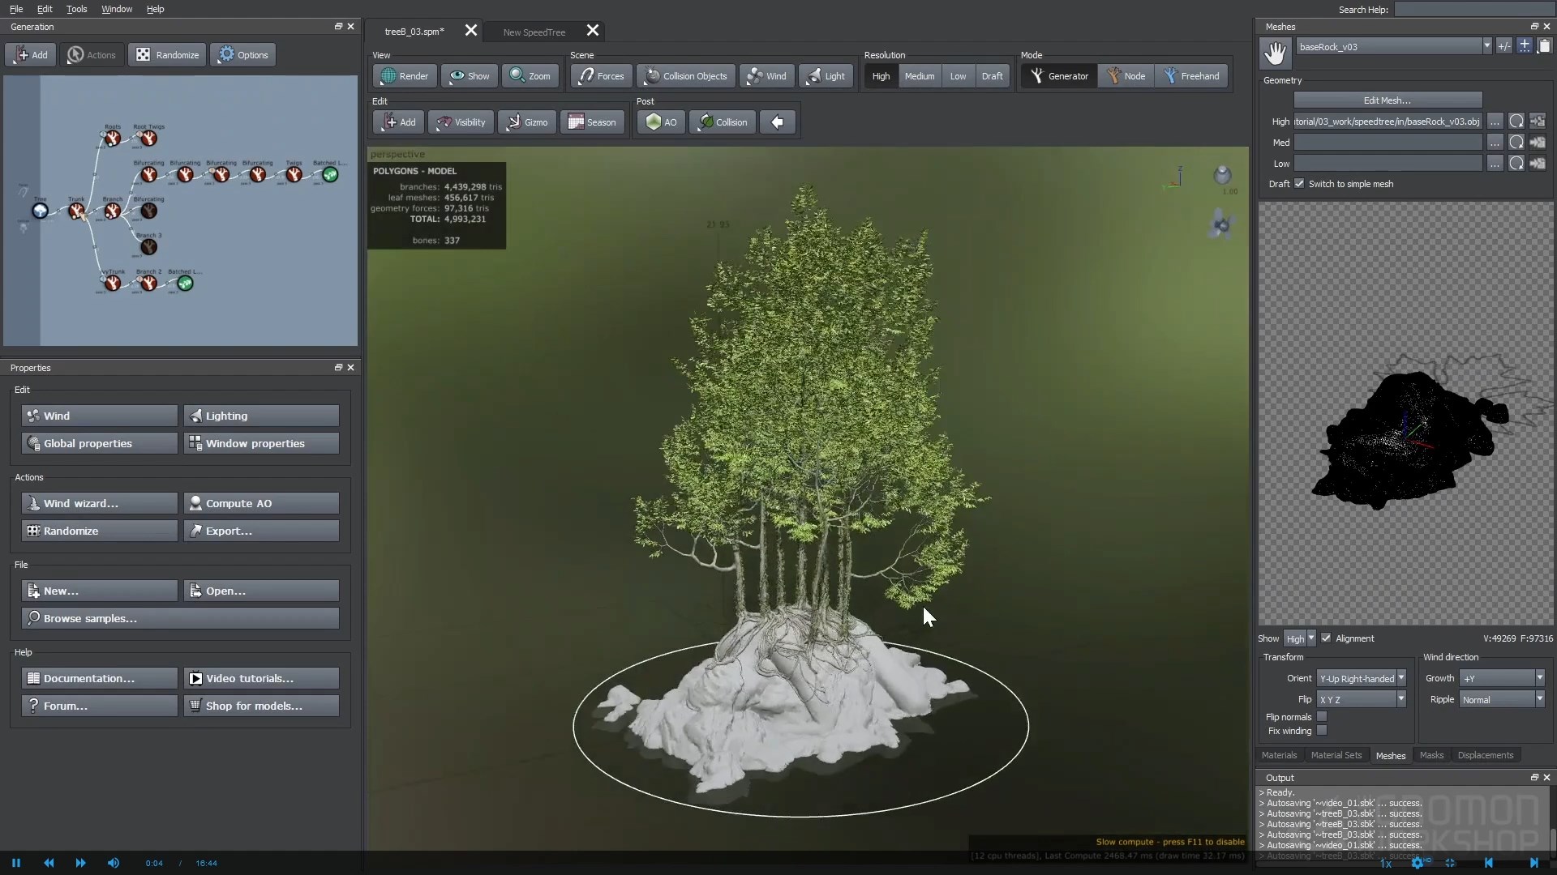Open the Season editor

coord(592,122)
